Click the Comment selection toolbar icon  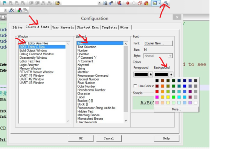pyautogui.click(x=43, y=3)
